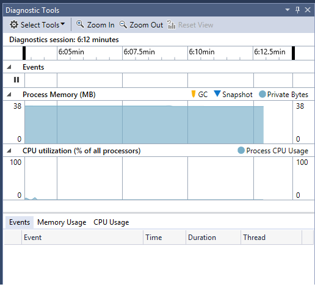Click the Snapshot legend triangle
The width and height of the screenshot is (315, 287).
pyautogui.click(x=217, y=93)
